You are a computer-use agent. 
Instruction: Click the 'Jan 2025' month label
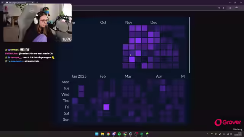[x=79, y=76]
